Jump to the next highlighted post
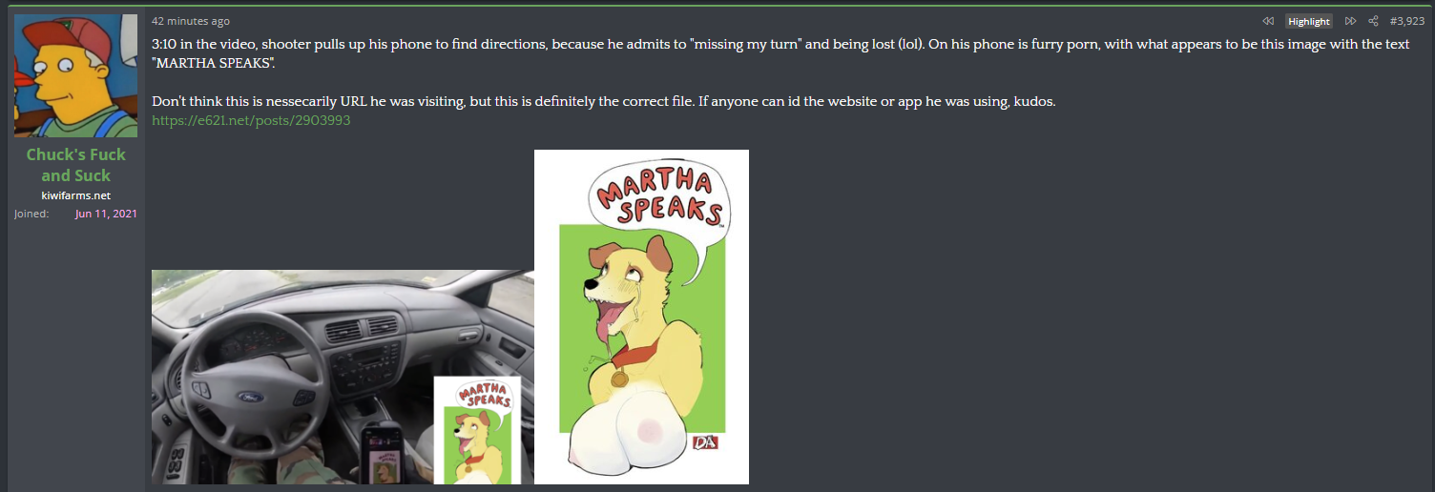1435x492 pixels. click(x=1351, y=21)
